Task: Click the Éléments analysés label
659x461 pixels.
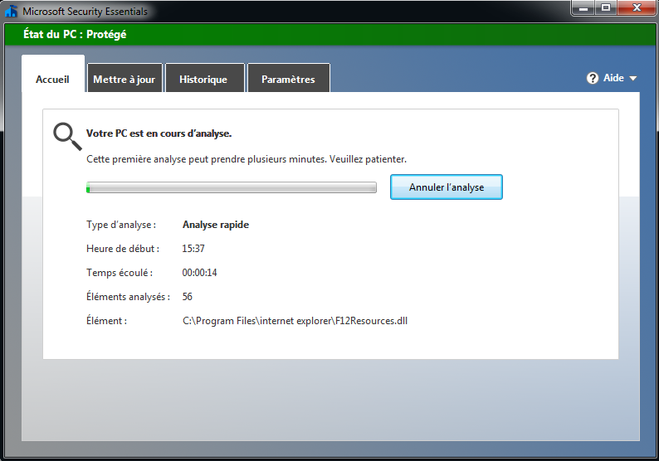Action: point(128,297)
